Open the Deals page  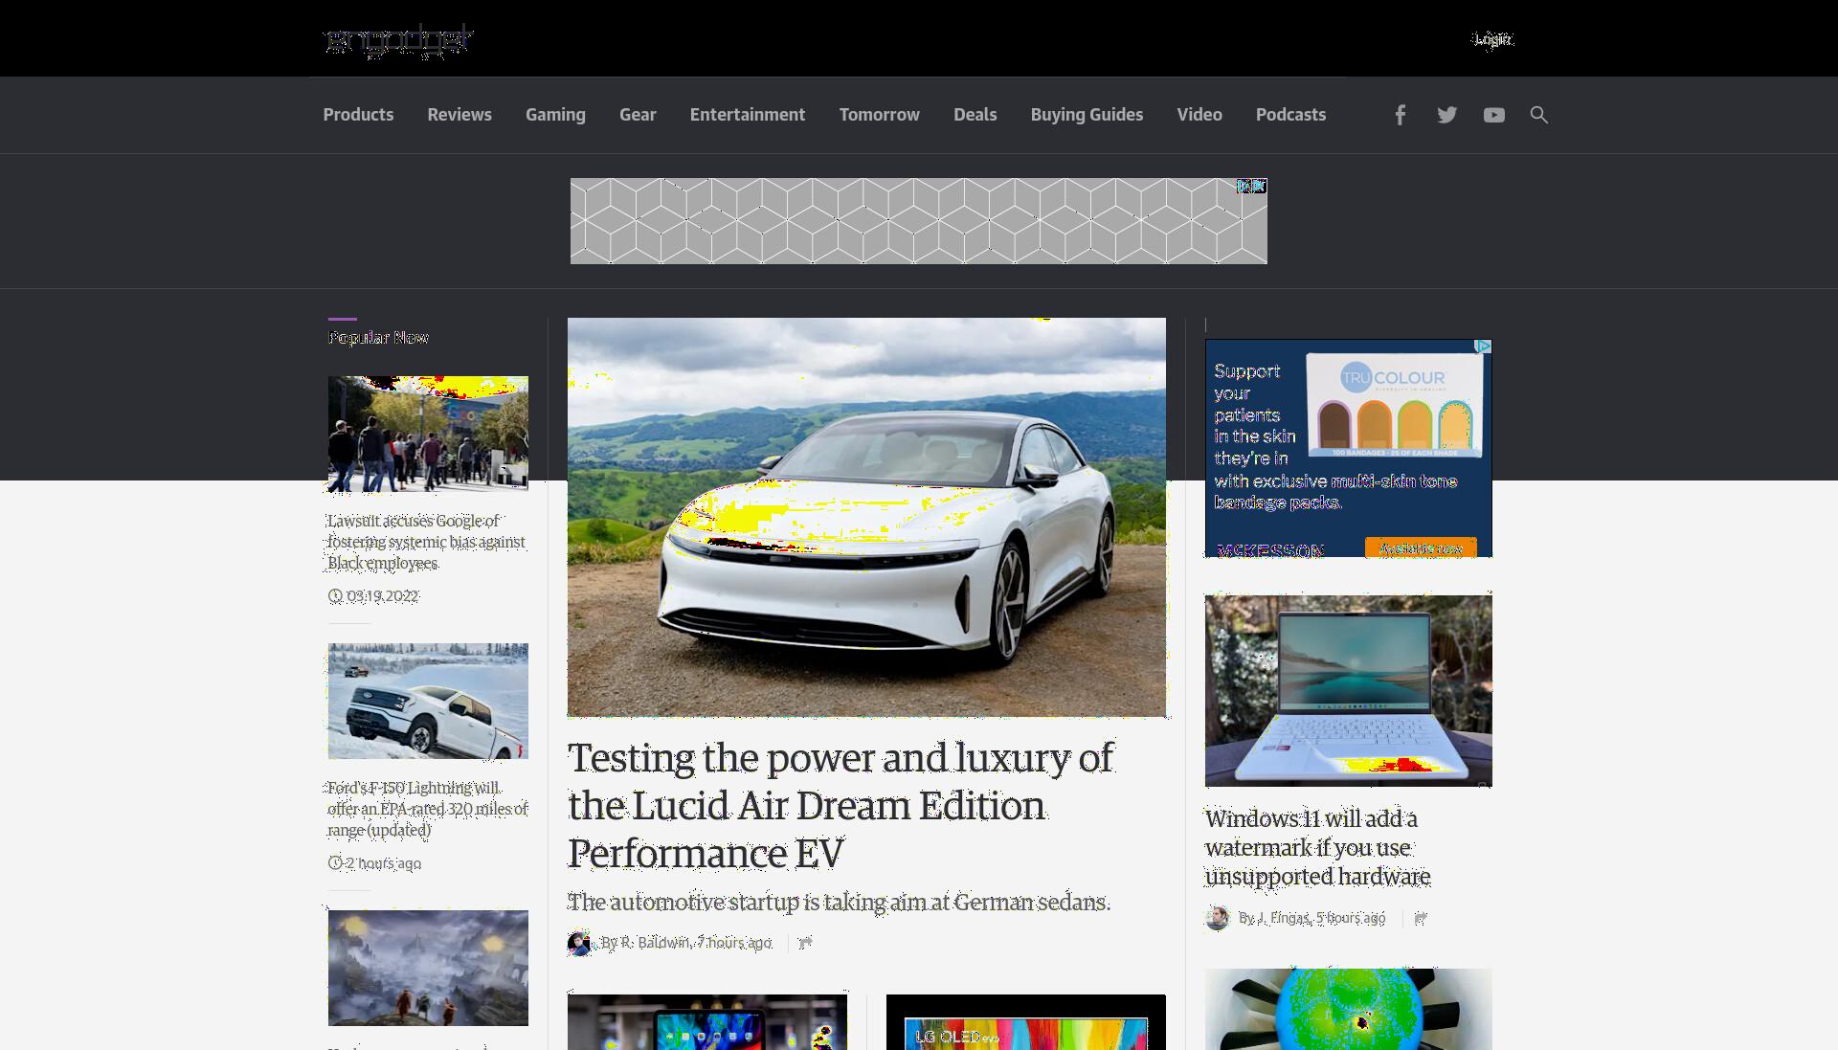click(975, 115)
